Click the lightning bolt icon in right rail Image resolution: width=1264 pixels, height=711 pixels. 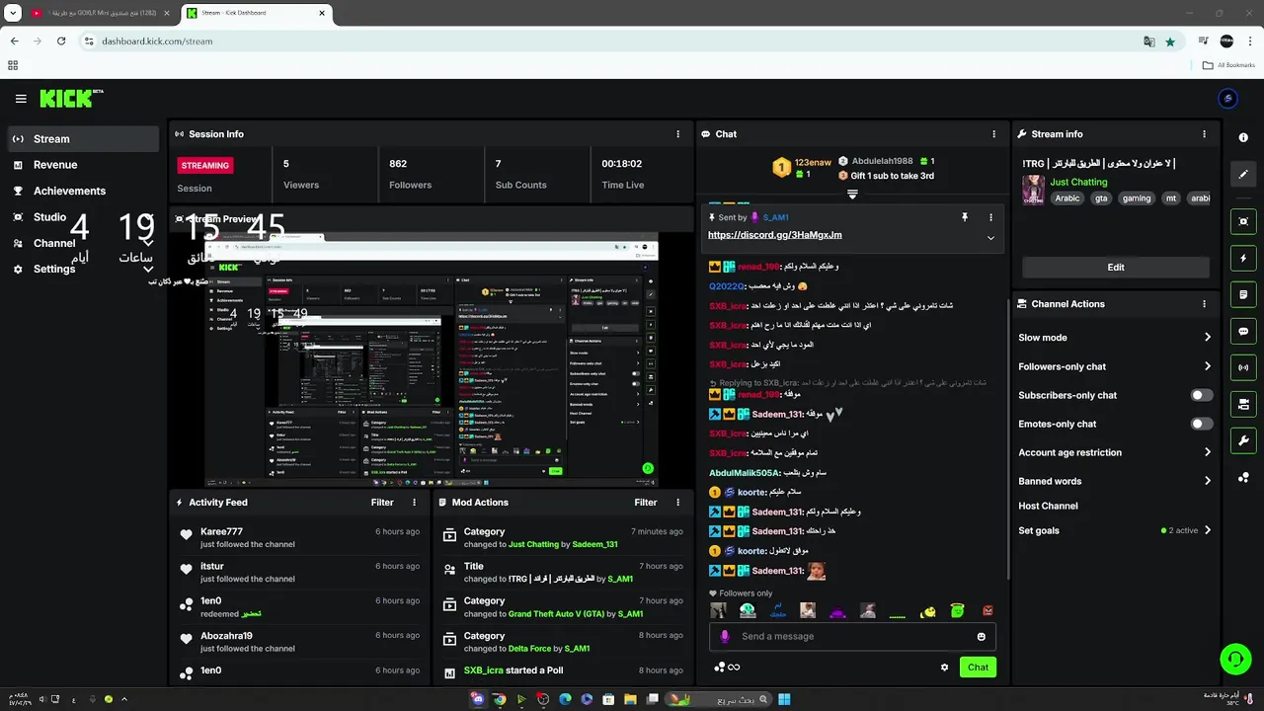click(1243, 258)
